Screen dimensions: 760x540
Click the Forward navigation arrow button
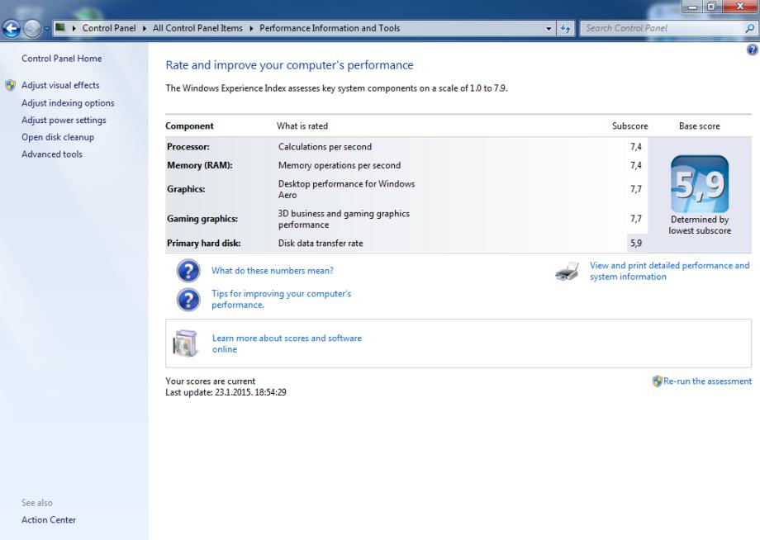(32, 29)
